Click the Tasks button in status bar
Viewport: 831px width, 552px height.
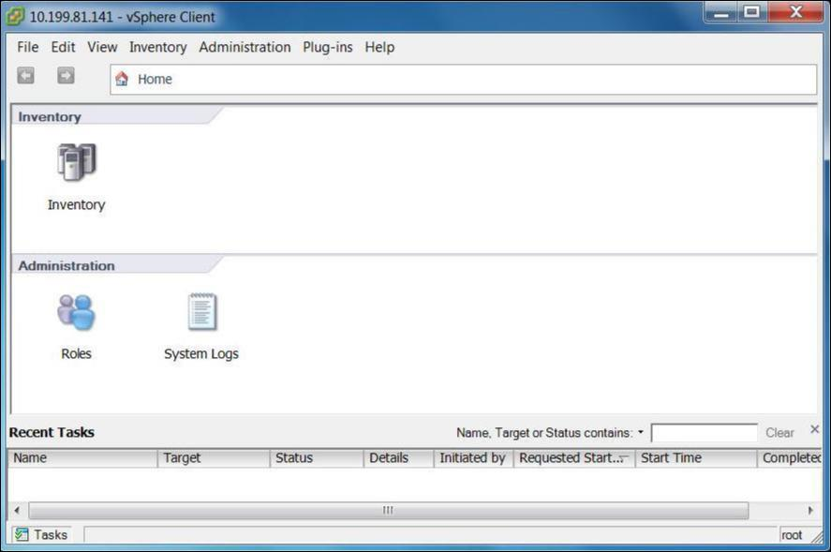(x=41, y=534)
